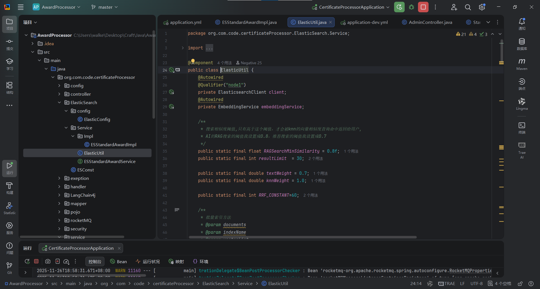540x289 pixels.
Task: Switch to application.yml tab
Action: click(183, 22)
